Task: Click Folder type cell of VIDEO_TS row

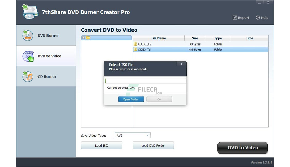Action: click(218, 49)
